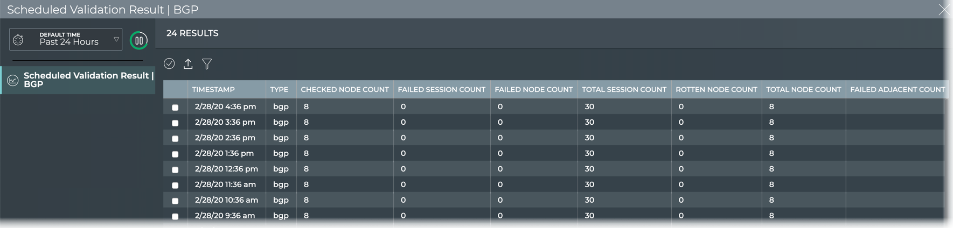Select the checkbox for 2/28/20 1:36 pm row
Viewport: 953px width, 228px height.
point(175,154)
